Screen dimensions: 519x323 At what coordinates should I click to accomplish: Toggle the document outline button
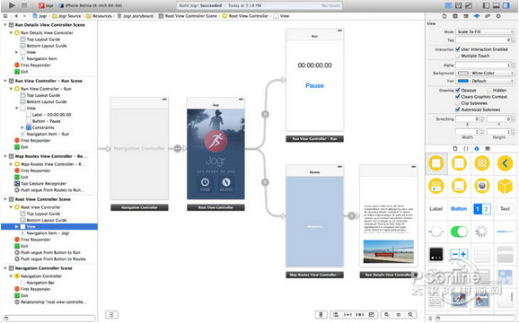pos(112,315)
